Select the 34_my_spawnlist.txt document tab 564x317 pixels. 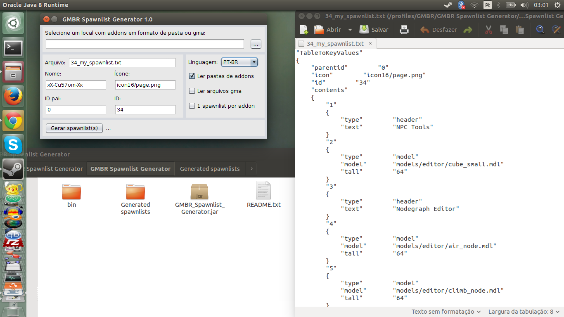click(335, 43)
